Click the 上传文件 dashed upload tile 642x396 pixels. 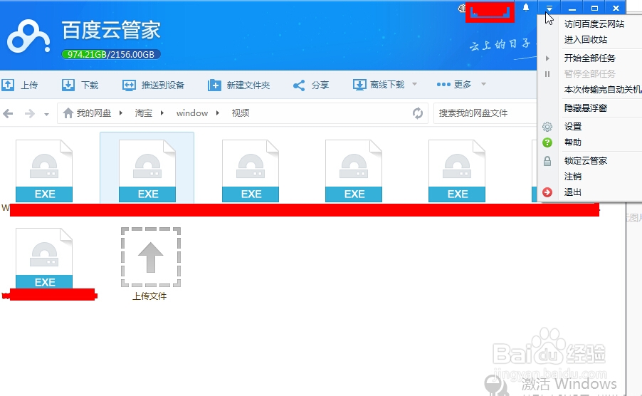click(151, 257)
